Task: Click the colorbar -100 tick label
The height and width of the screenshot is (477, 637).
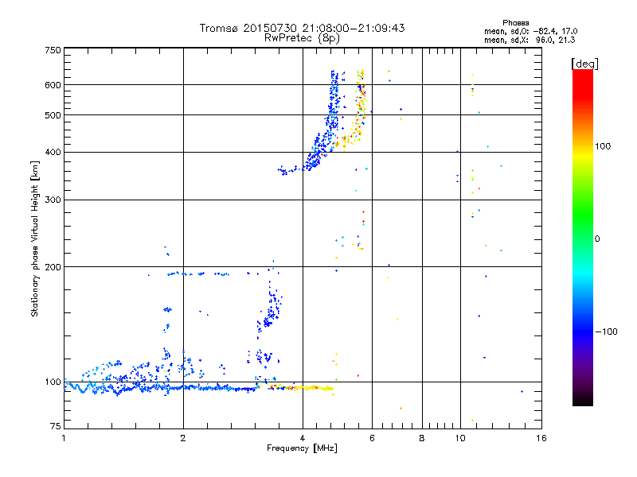Action: click(x=606, y=332)
